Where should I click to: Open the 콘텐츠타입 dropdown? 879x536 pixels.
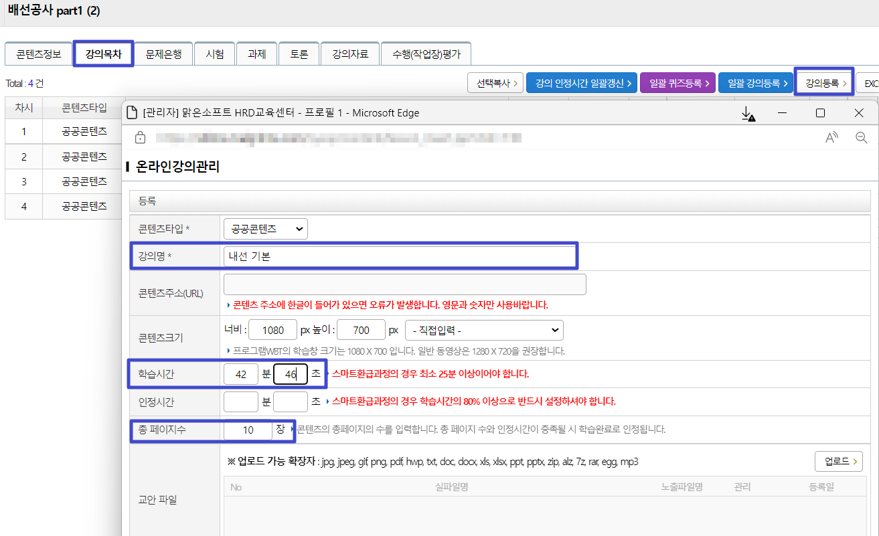coord(265,229)
